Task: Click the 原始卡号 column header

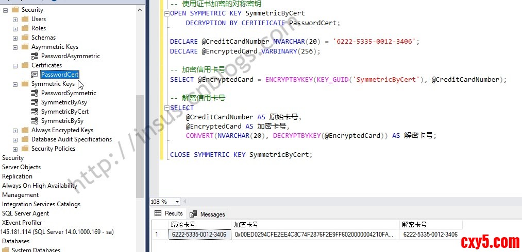Action: click(x=200, y=225)
